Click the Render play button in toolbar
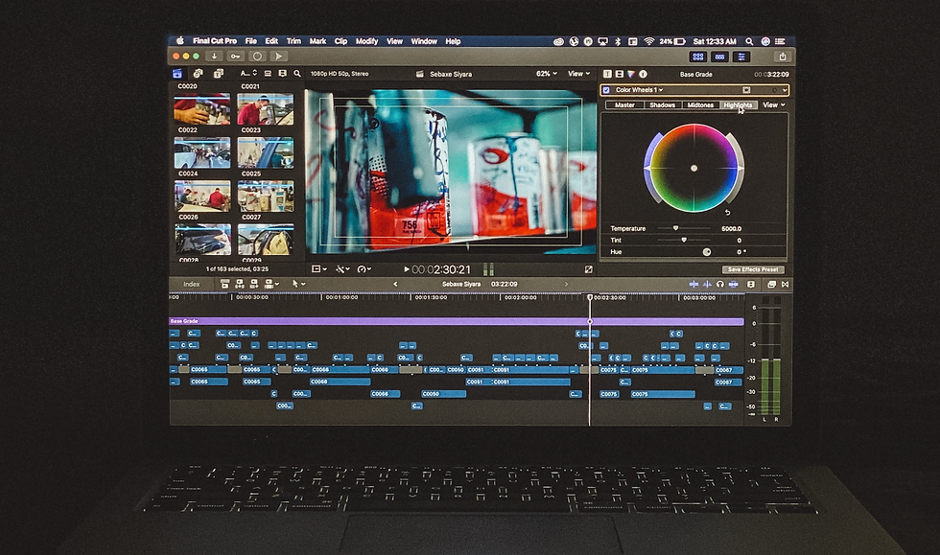Screen dimensions: 940x555 (279, 56)
